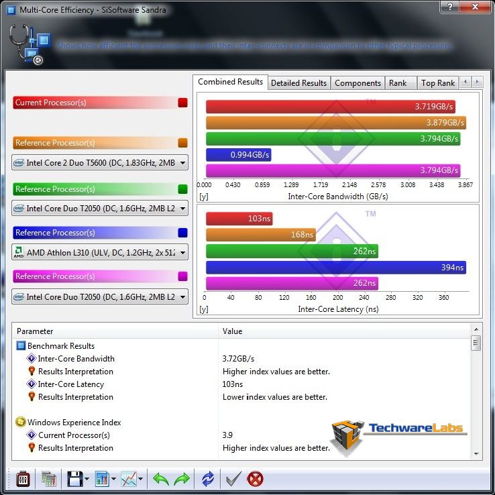Image resolution: width=495 pixels, height=495 pixels.
Task: Click the Value column header
Action: point(344,331)
